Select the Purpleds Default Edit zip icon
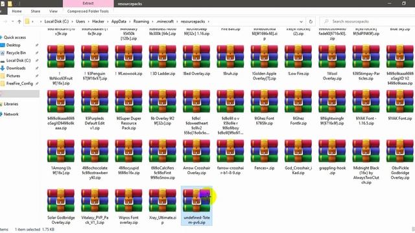The height and width of the screenshot is (233, 415). click(x=95, y=101)
